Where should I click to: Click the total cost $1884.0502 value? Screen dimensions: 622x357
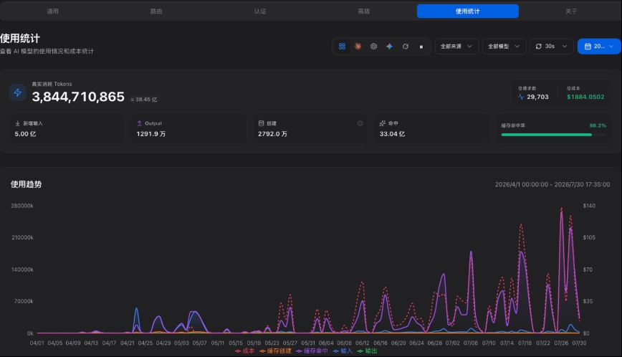coord(585,97)
